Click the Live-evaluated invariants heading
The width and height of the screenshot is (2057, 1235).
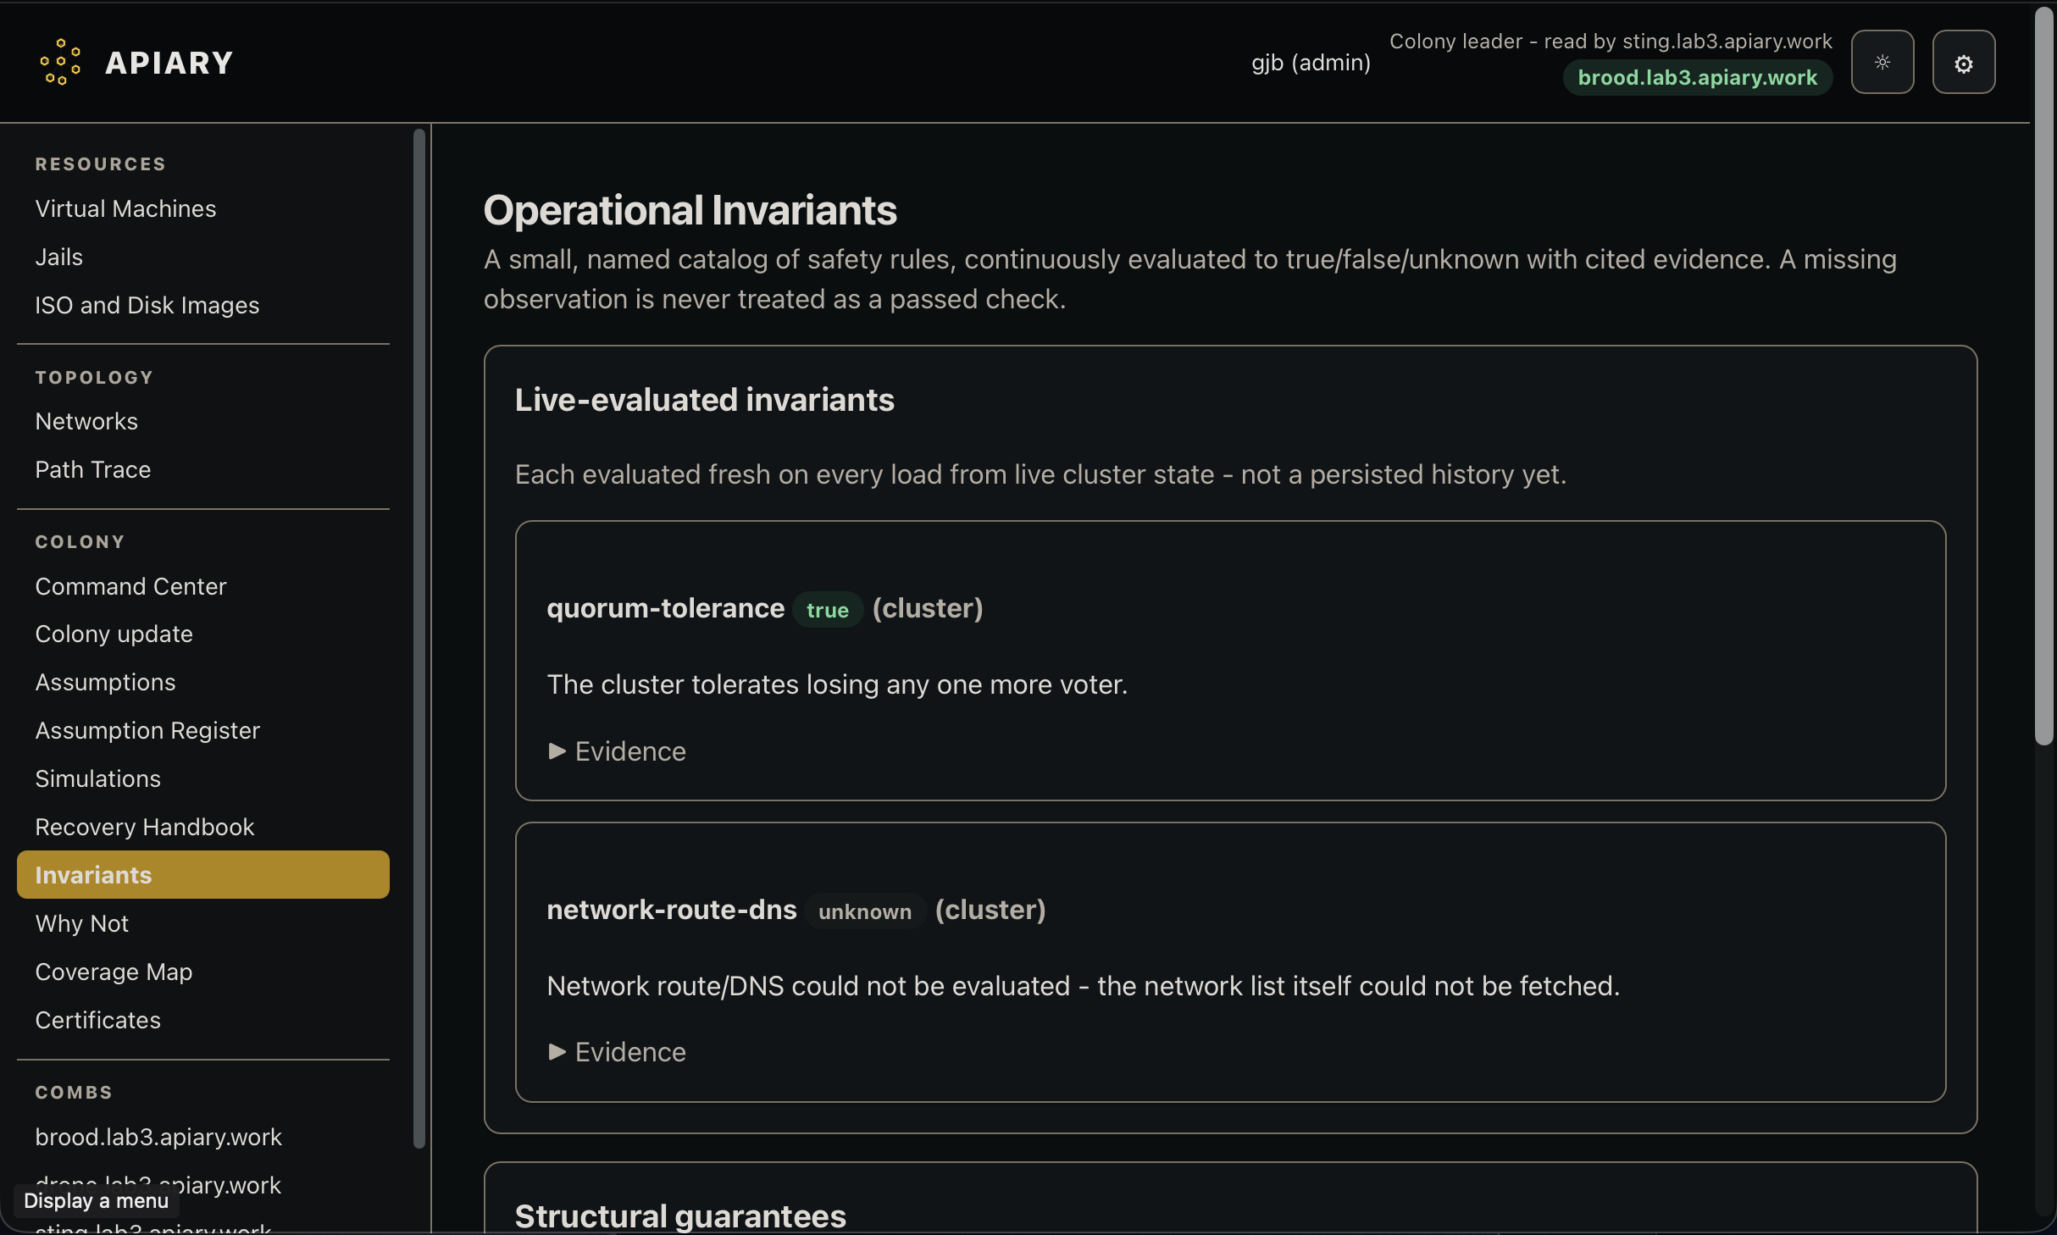704,400
